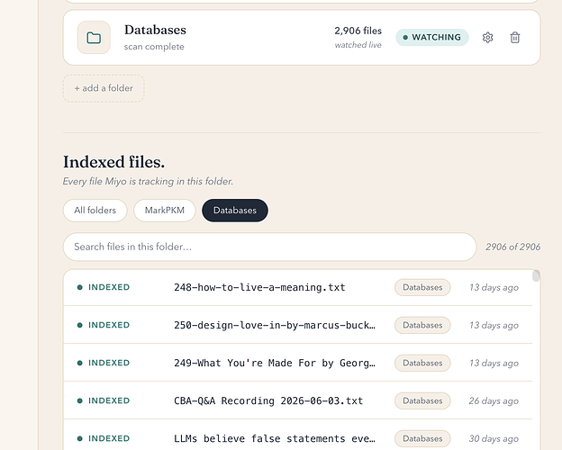Open CBA-Q&A Recording 2026-06-03.txt
The height and width of the screenshot is (450, 562).
point(298,400)
